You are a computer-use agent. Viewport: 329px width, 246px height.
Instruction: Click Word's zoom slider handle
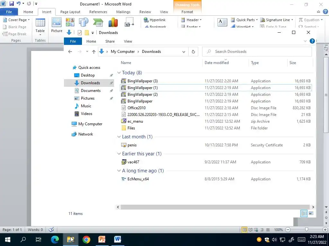pos(307,230)
